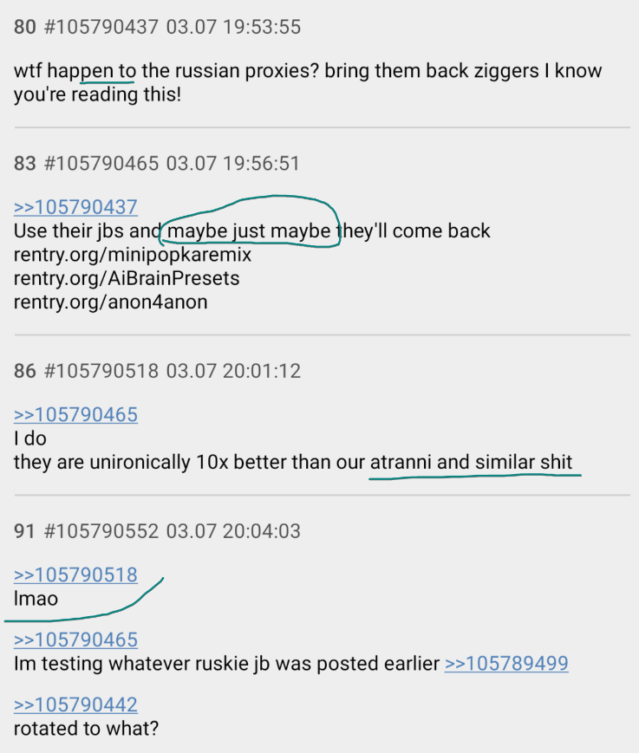Select post ID #105790552 in header
This screenshot has height=753, width=639.
click(101, 531)
